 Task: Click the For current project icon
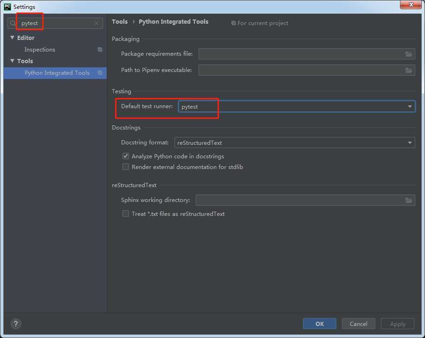[233, 23]
